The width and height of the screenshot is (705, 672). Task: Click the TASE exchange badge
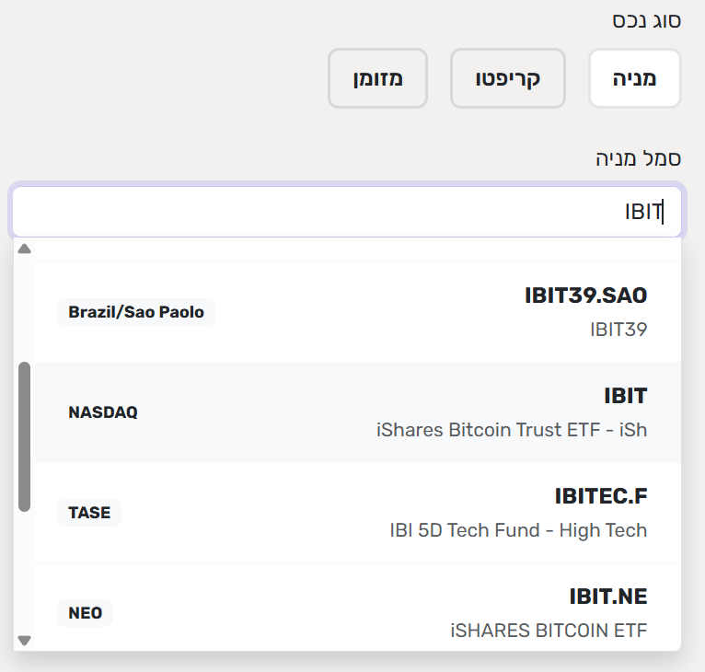point(89,513)
